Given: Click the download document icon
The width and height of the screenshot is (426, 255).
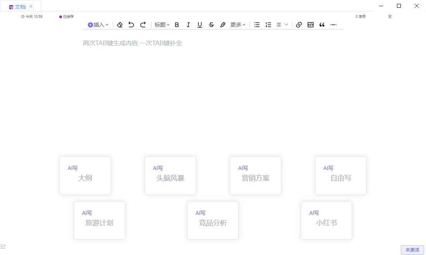Looking at the screenshot, I should (x=390, y=16).
